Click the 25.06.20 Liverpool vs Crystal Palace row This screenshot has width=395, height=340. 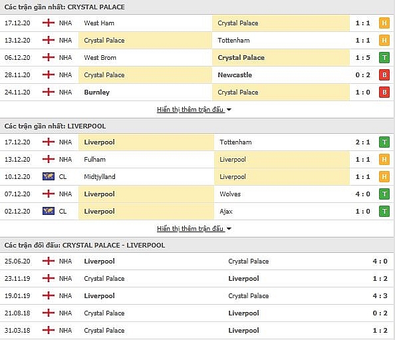(x=197, y=261)
